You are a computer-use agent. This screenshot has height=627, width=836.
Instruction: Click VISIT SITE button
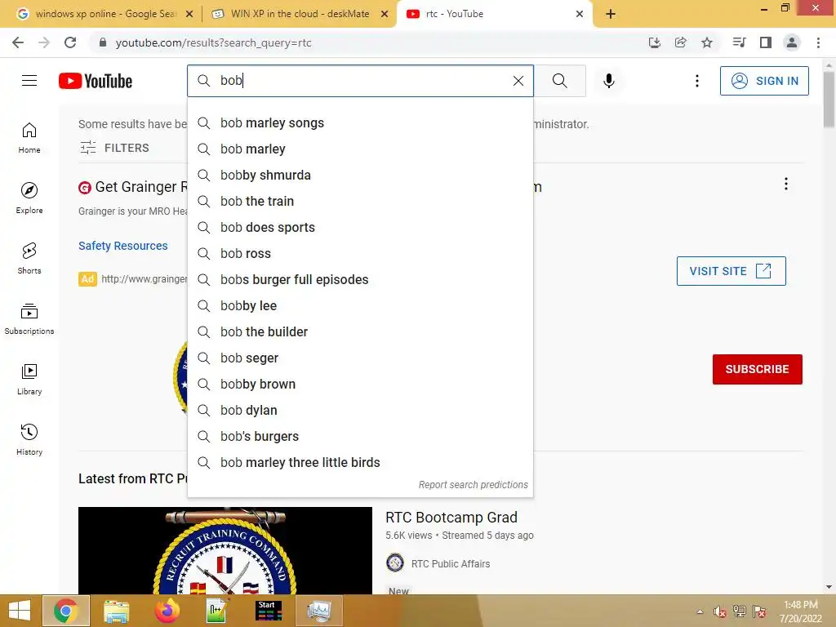(731, 271)
